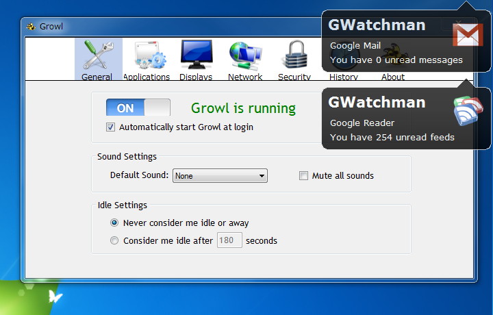The image size is (493, 315).
Task: Click the Google Reader unread feeds notification
Action: pos(405,118)
